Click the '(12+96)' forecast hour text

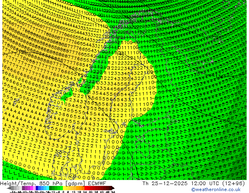(x=233, y=183)
